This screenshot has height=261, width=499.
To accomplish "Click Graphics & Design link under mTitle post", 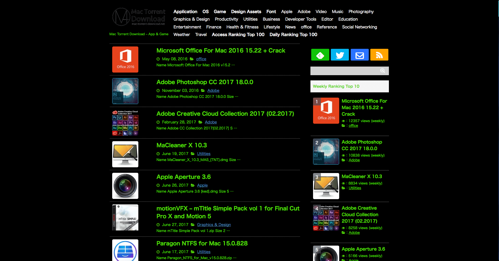I will coord(214,225).
